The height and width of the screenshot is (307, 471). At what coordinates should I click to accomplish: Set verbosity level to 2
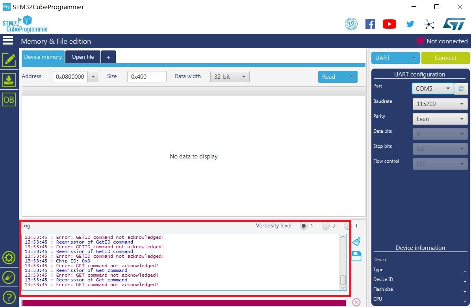click(326, 226)
